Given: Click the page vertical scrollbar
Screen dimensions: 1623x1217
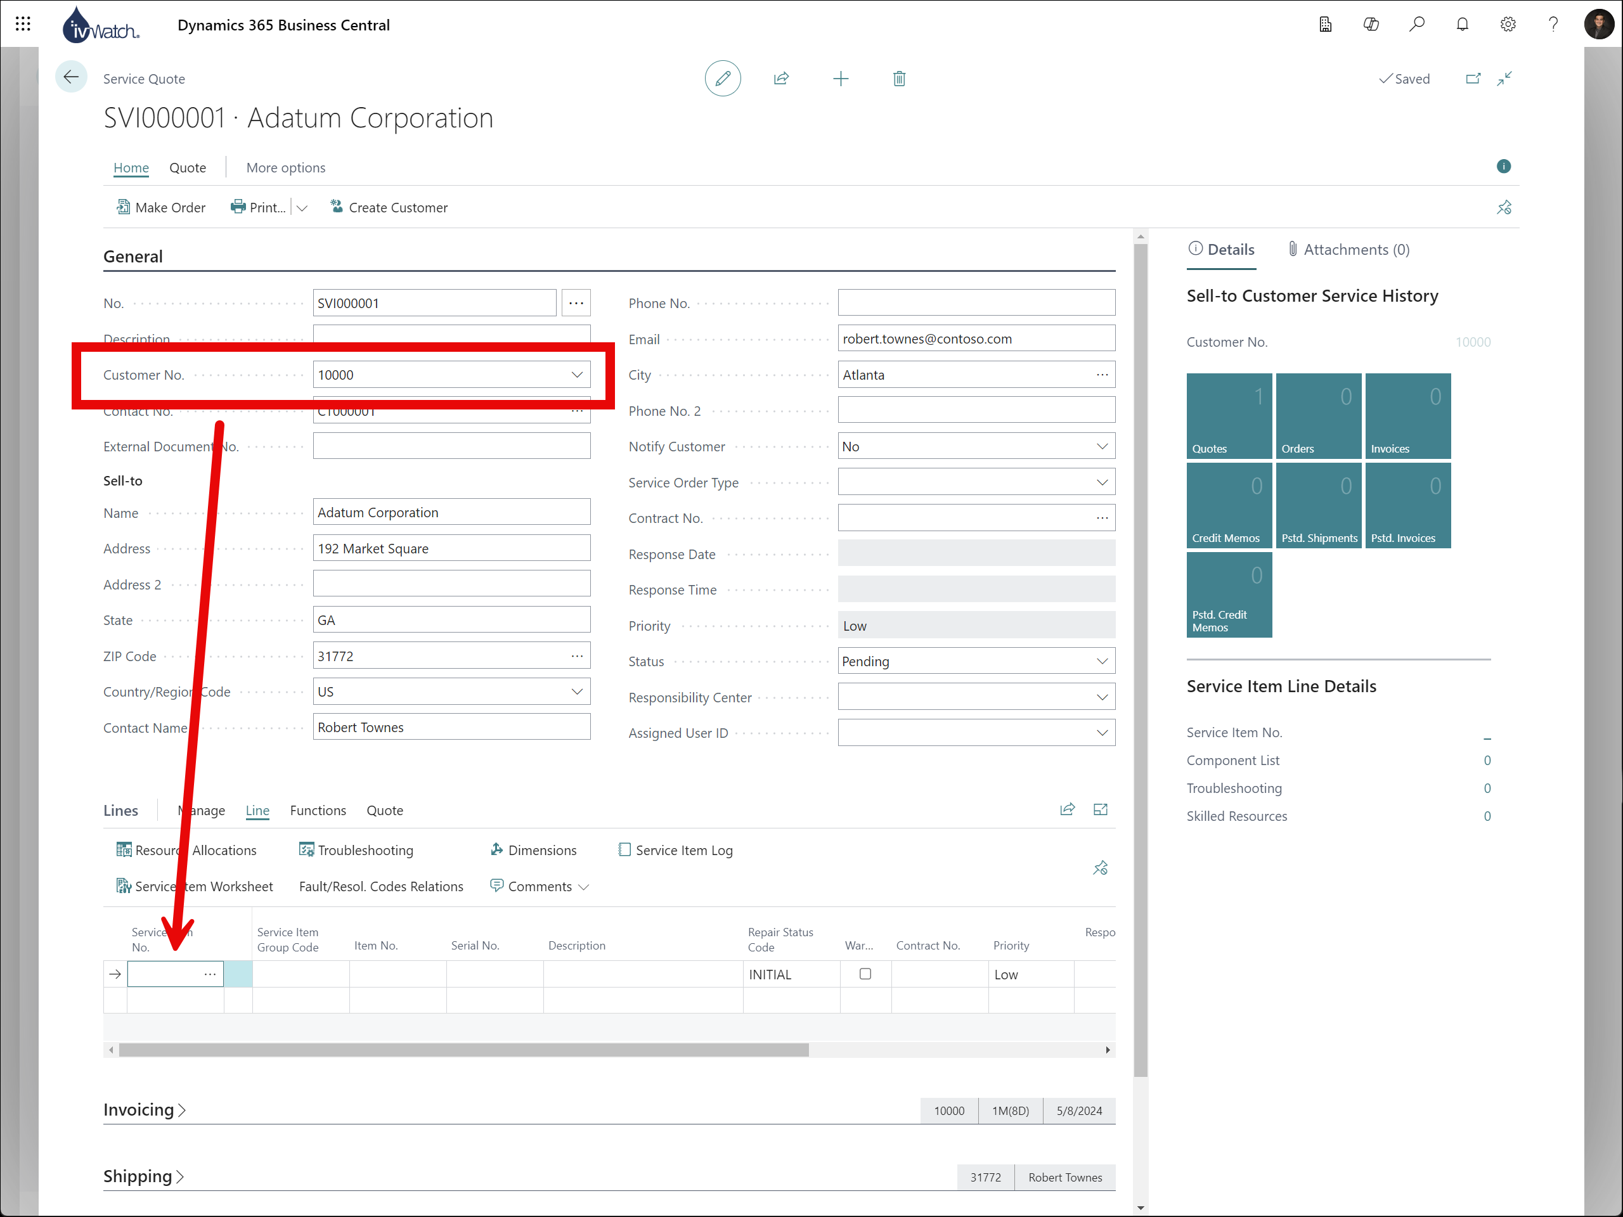Looking at the screenshot, I should tap(1140, 660).
